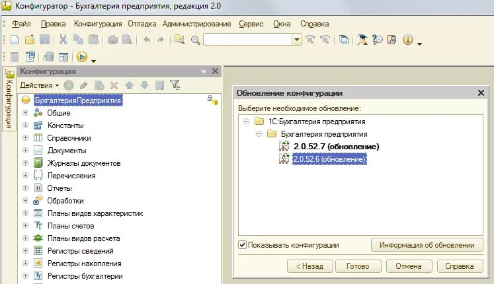This screenshot has width=494, height=284.
Task: Open the Сервис menu
Action: pyautogui.click(x=251, y=24)
